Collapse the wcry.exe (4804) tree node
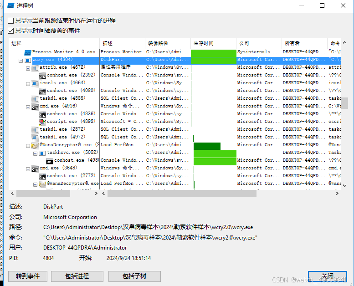Image resolution: width=354 pixels, height=286 pixels. coord(21,61)
